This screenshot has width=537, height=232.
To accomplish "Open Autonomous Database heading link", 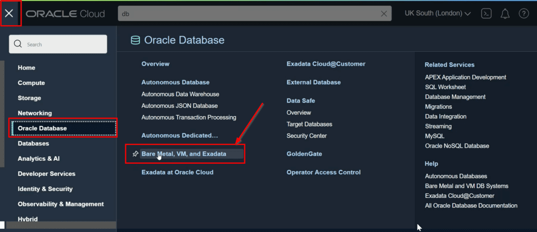I will (175, 82).
